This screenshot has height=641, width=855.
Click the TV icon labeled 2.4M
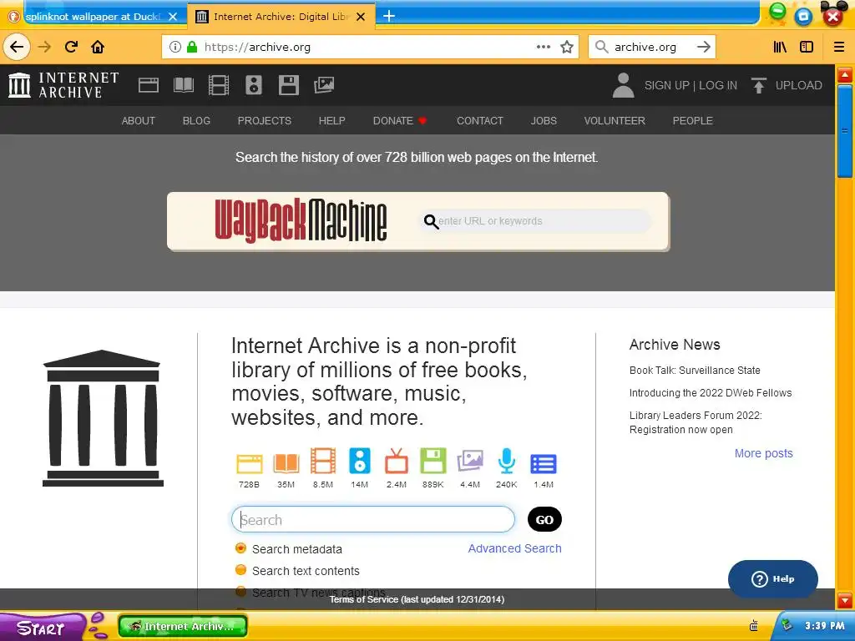coord(397,461)
